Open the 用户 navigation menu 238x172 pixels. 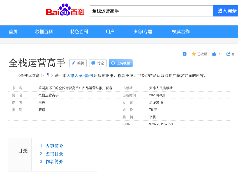(x=110, y=32)
